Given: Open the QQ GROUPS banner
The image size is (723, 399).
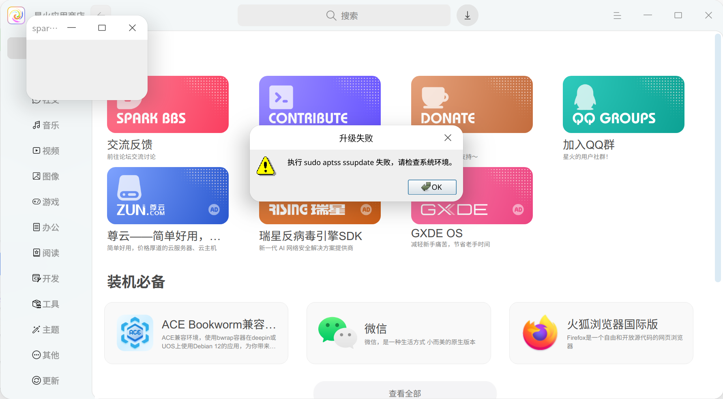Looking at the screenshot, I should (x=623, y=104).
